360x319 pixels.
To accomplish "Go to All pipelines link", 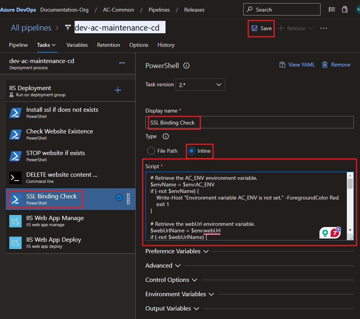I will [x=31, y=28].
